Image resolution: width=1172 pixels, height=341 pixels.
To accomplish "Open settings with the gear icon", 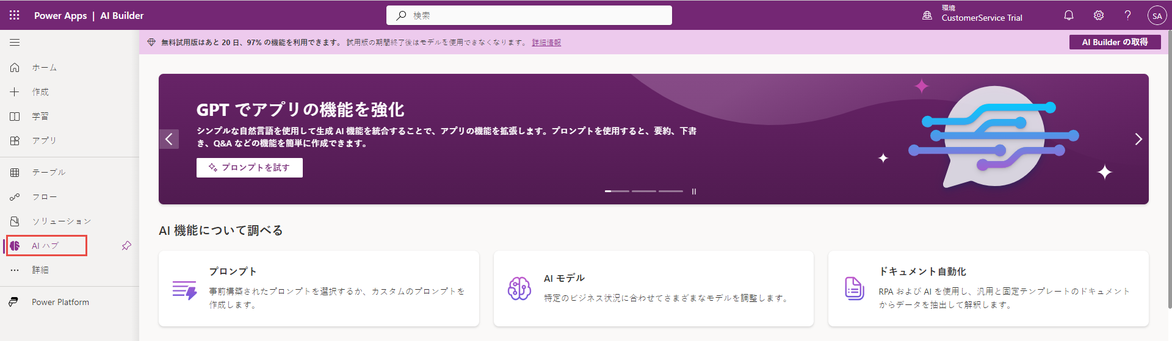I will [1099, 15].
